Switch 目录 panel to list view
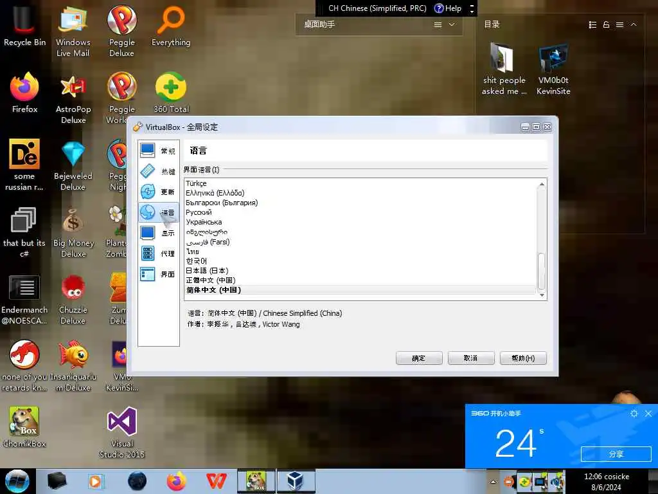This screenshot has width=658, height=494. pos(592,25)
